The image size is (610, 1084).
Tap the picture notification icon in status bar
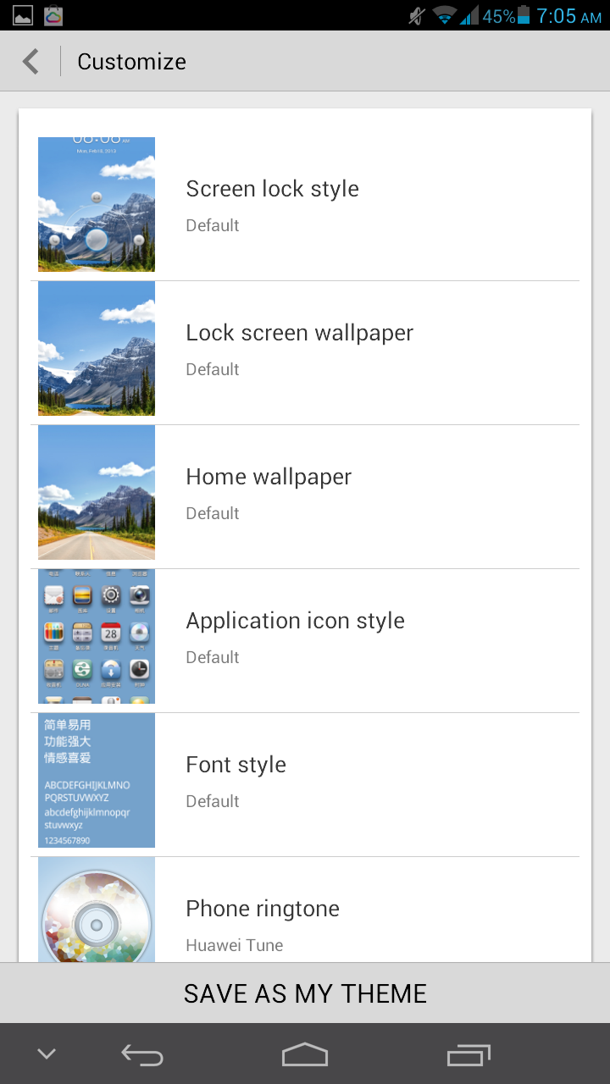point(23,15)
